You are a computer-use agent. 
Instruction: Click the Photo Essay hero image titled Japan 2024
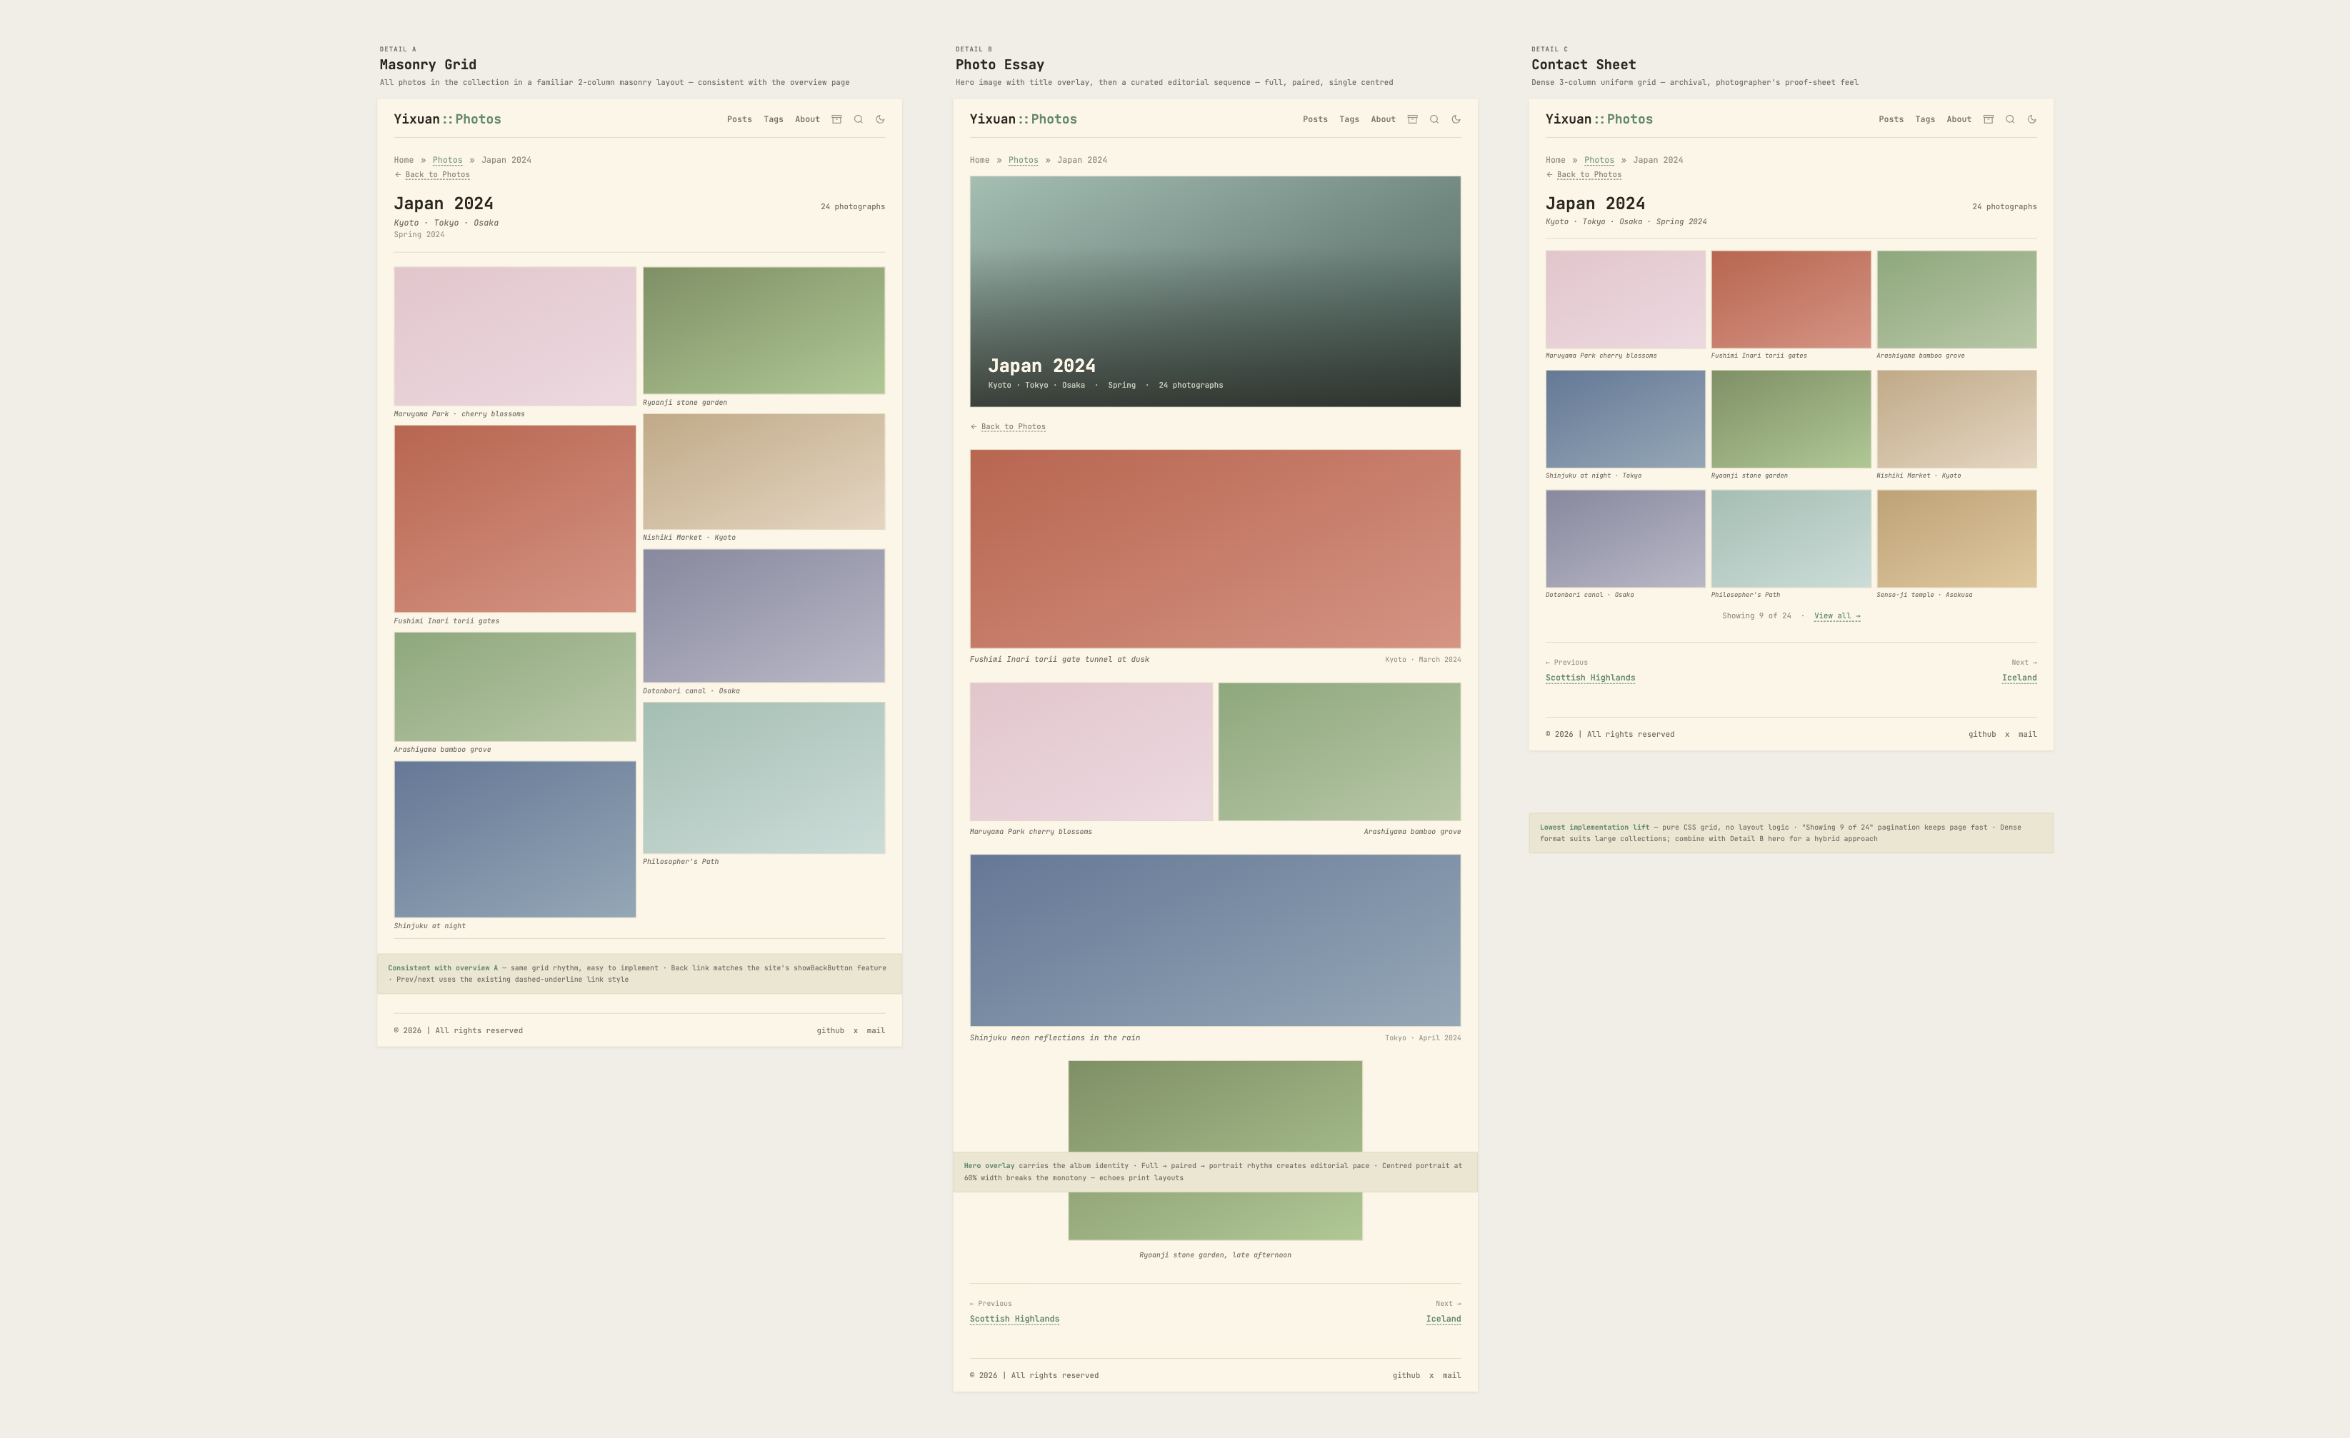[x=1215, y=291]
